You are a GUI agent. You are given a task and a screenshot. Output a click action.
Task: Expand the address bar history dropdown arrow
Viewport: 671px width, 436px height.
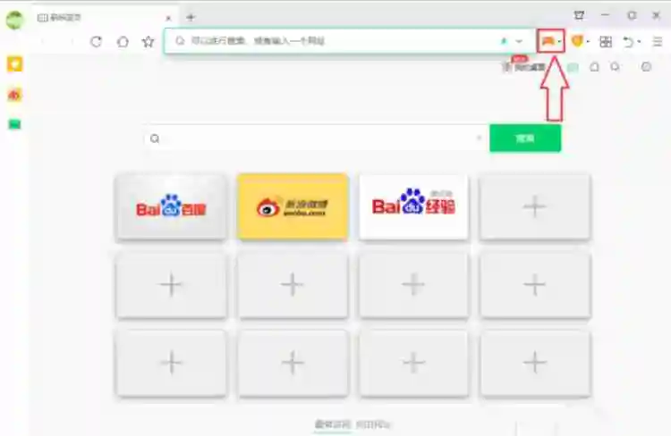pyautogui.click(x=519, y=41)
